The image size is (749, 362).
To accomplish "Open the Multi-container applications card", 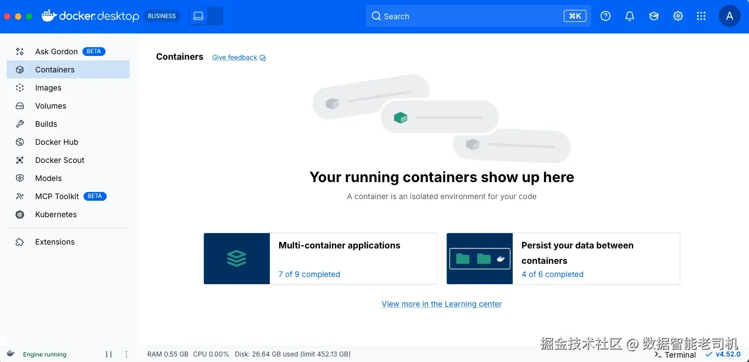I will (x=320, y=258).
